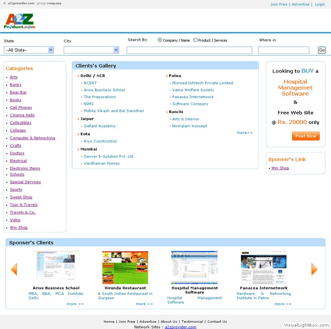Click the Panacea Internetwork thumbnail
331x329 pixels.
point(264,268)
